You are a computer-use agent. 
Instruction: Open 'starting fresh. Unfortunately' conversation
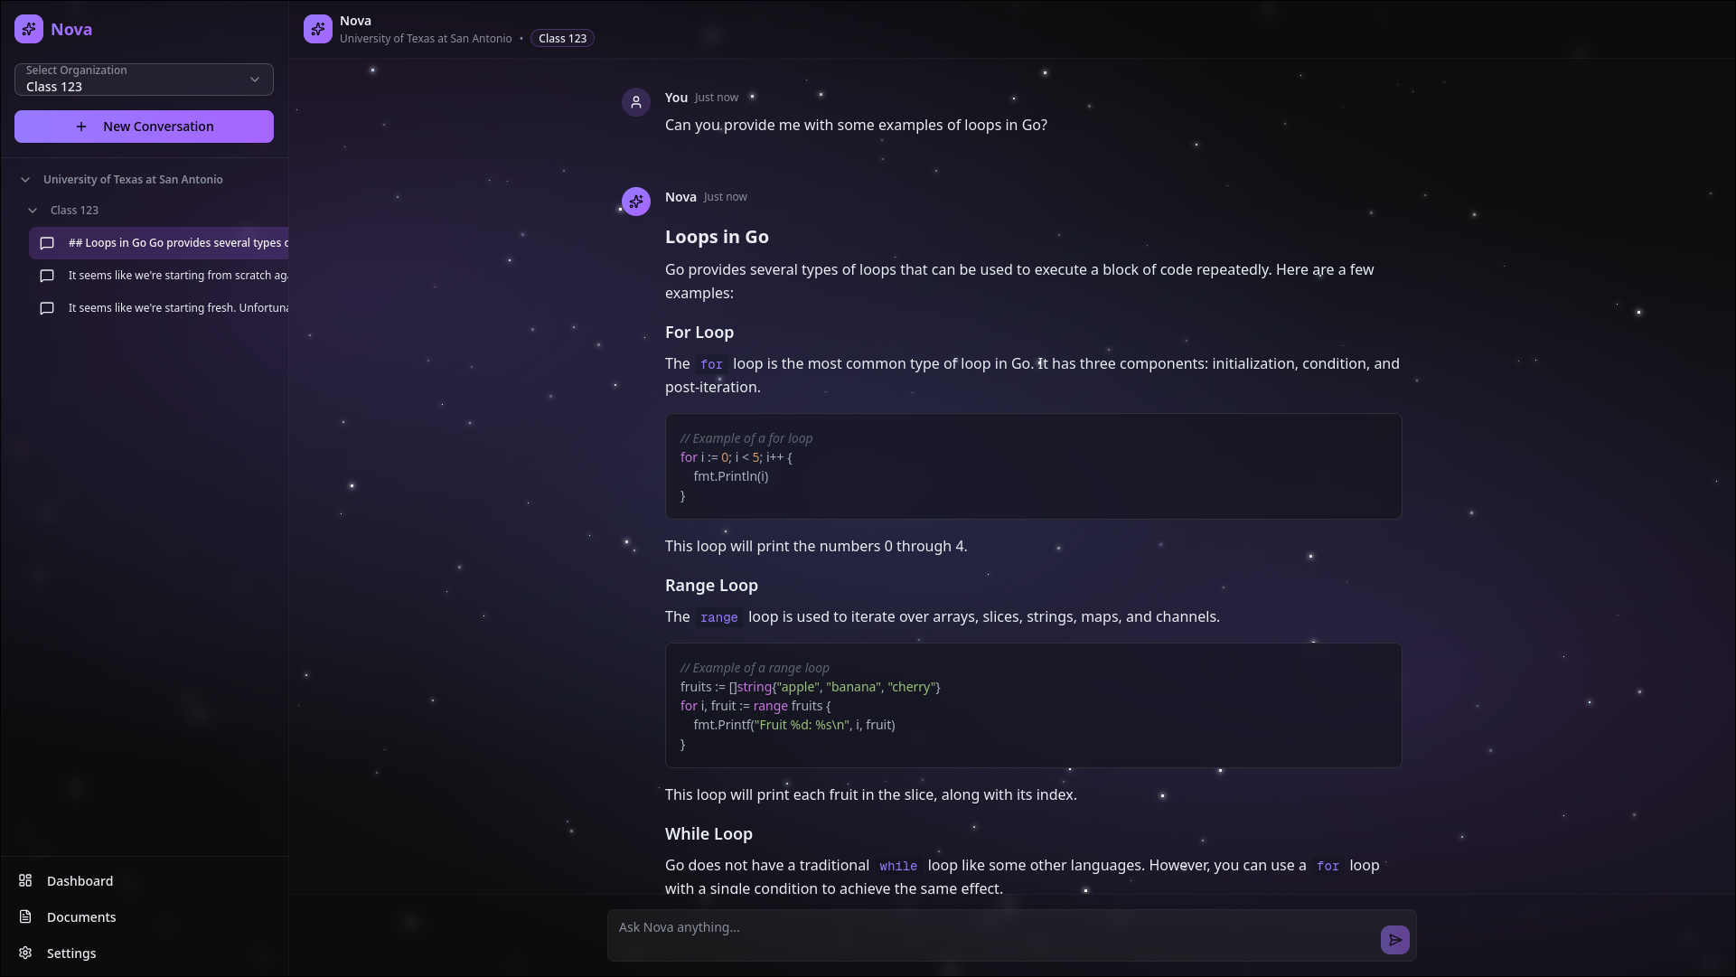177,308
